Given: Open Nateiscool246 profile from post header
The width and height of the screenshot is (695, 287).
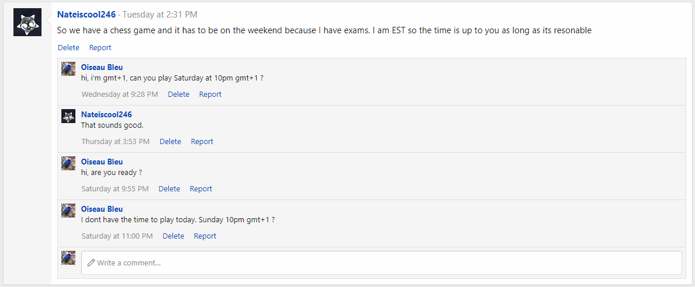Looking at the screenshot, I should 87,15.
